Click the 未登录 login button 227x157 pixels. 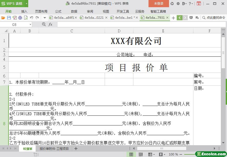(159, 4)
